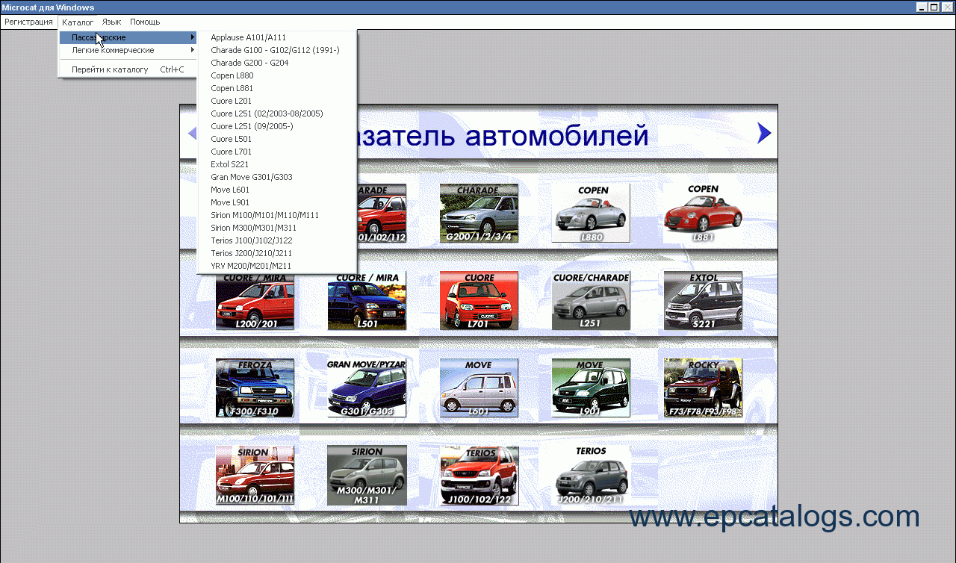Choose the Move L901 green car tile
The image size is (956, 563).
click(591, 388)
